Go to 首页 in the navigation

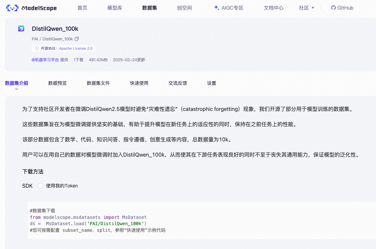coord(82,8)
